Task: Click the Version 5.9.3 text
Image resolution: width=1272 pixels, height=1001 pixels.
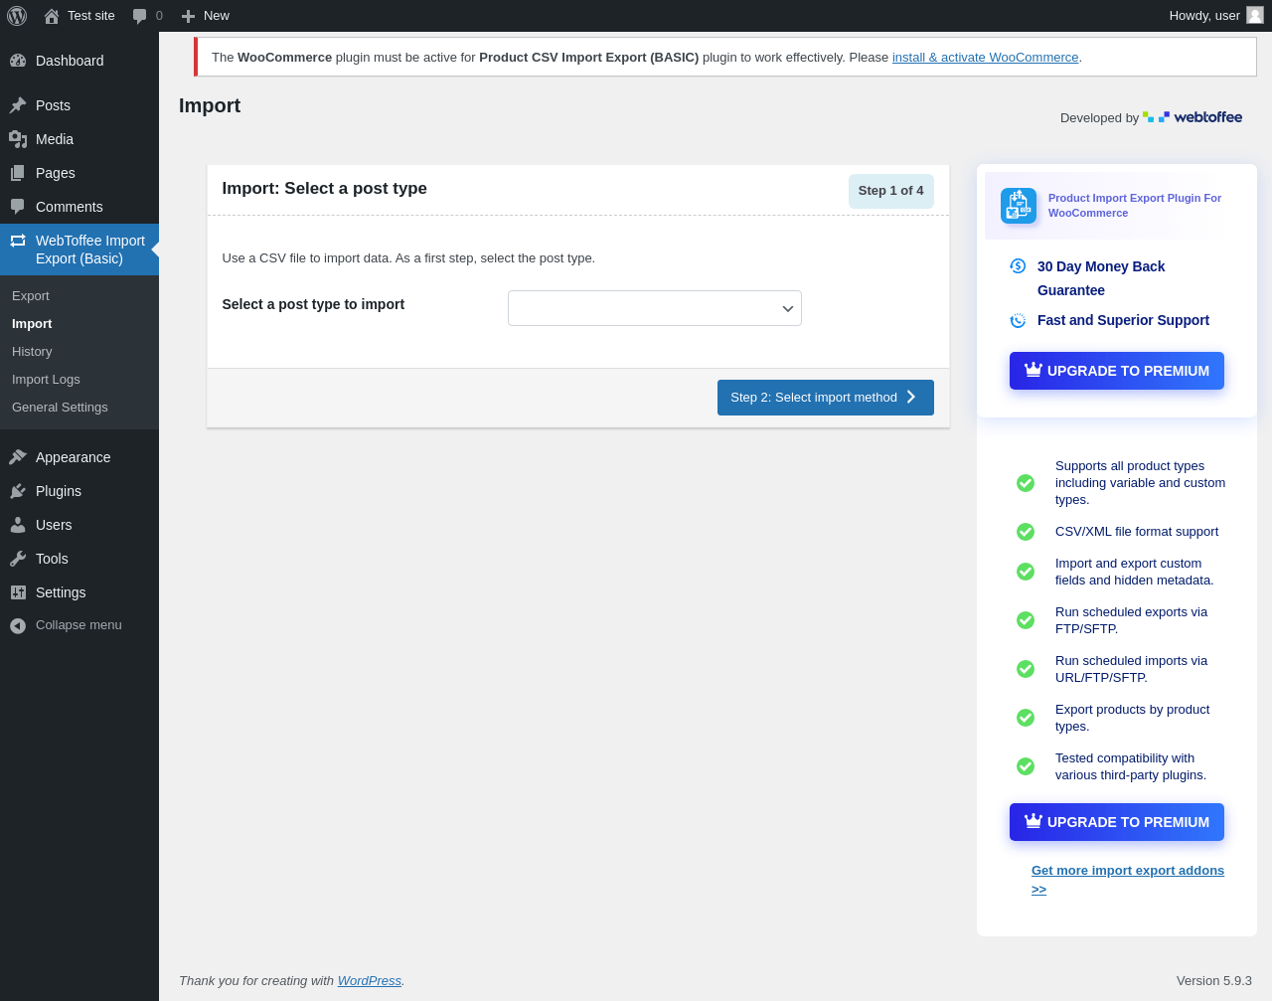Action: click(1214, 981)
